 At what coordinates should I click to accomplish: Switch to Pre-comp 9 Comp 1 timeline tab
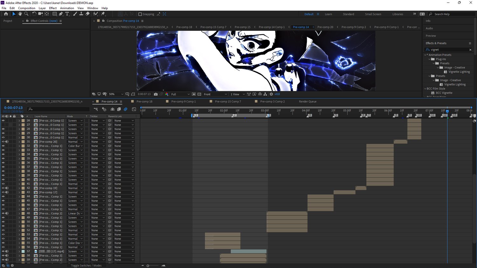[183, 102]
